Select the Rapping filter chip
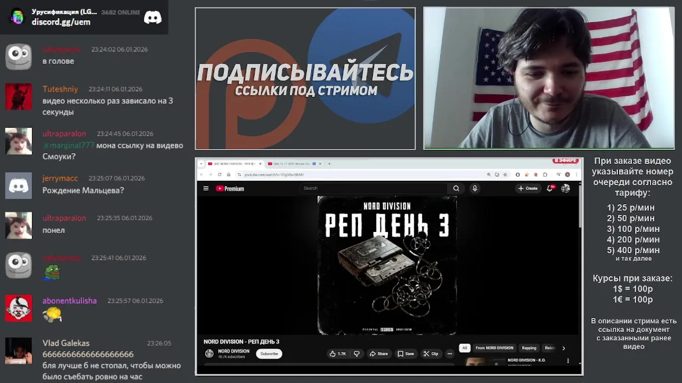Screen dimensions: 682x383 click(529, 348)
